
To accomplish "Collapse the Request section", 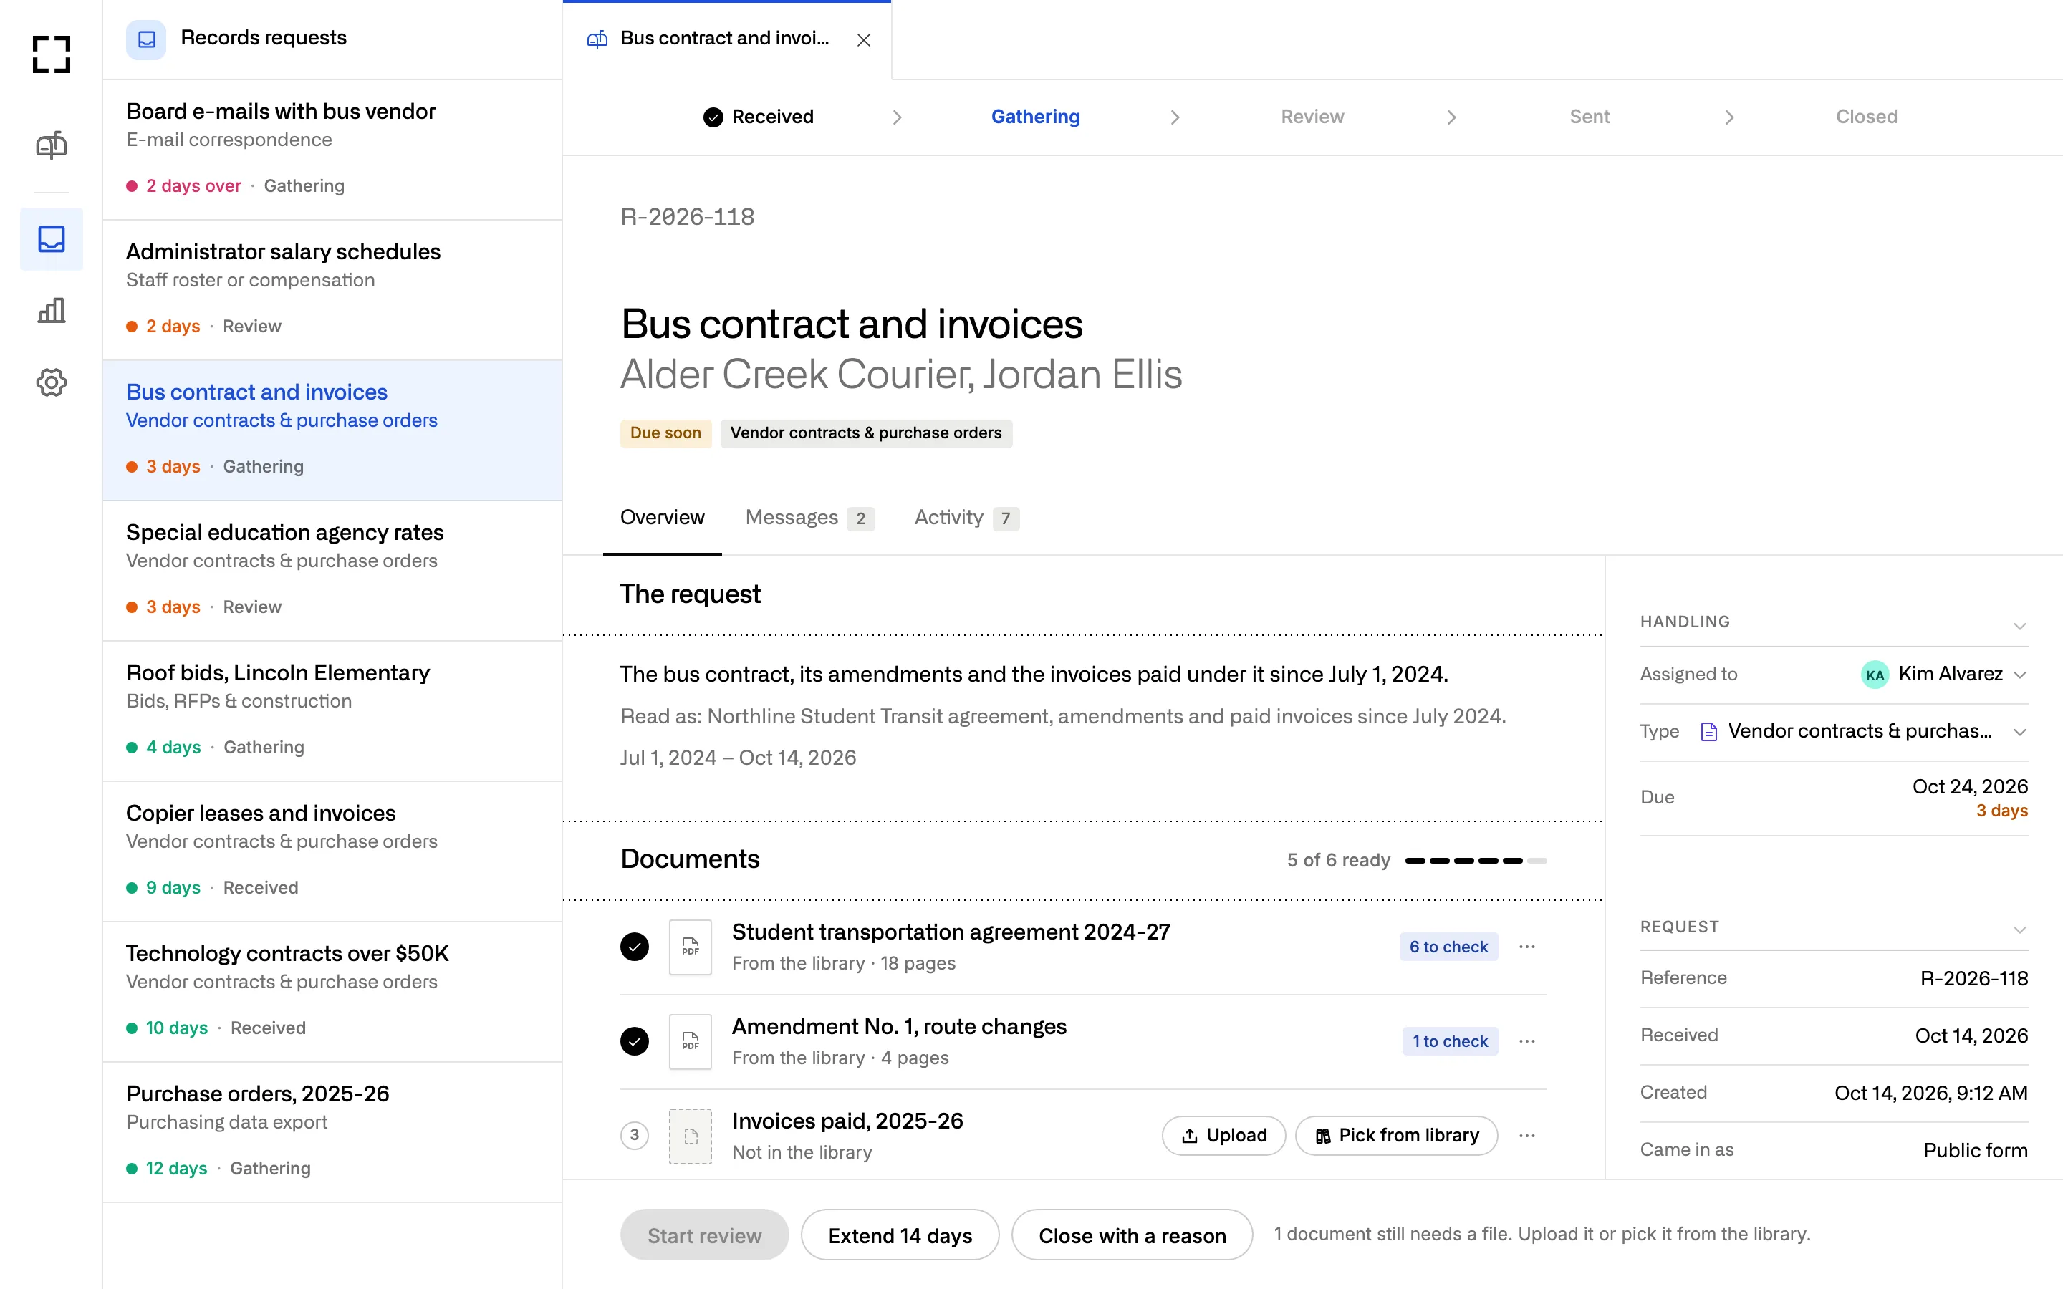I will click(x=2019, y=930).
